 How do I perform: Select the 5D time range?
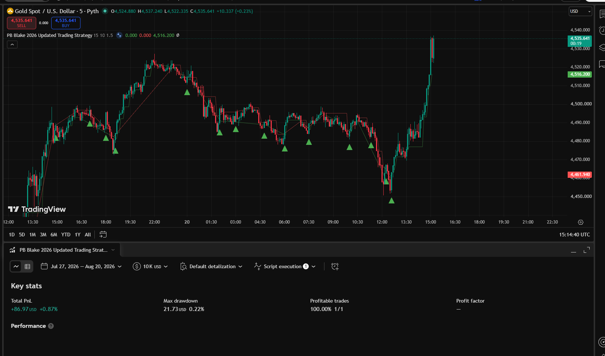[x=22, y=235]
